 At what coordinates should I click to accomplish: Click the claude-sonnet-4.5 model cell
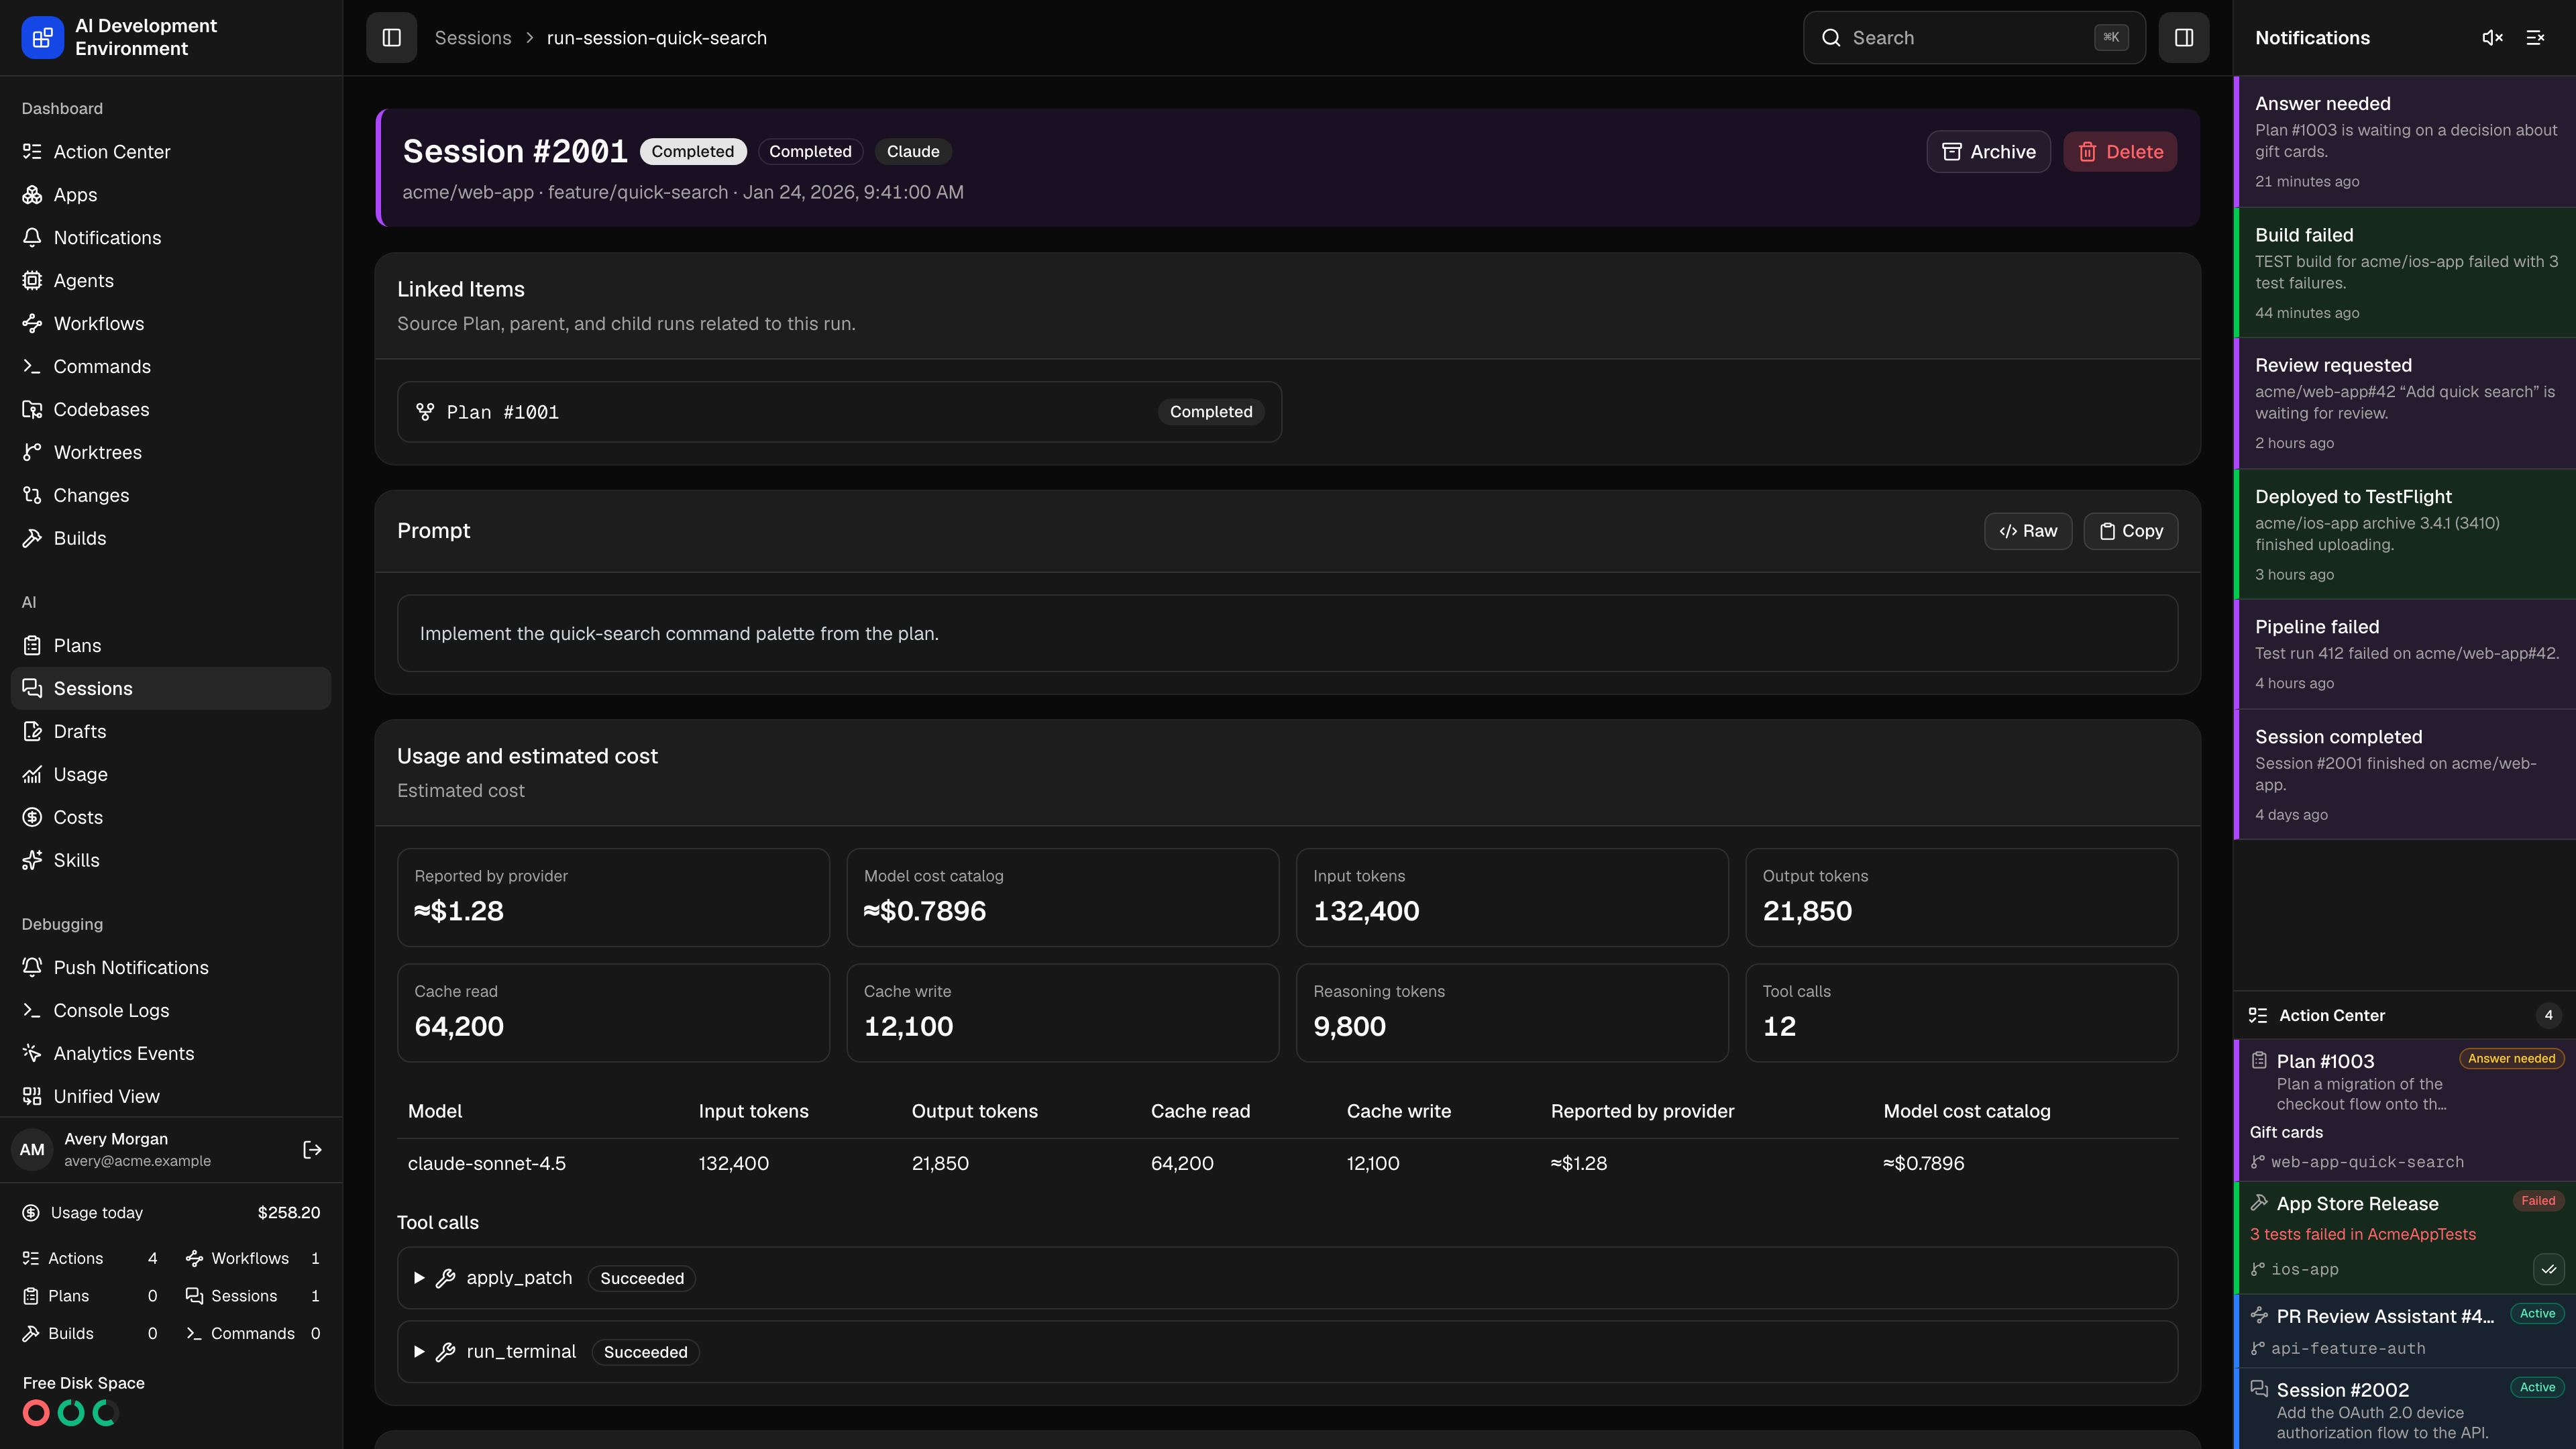coord(487,1163)
